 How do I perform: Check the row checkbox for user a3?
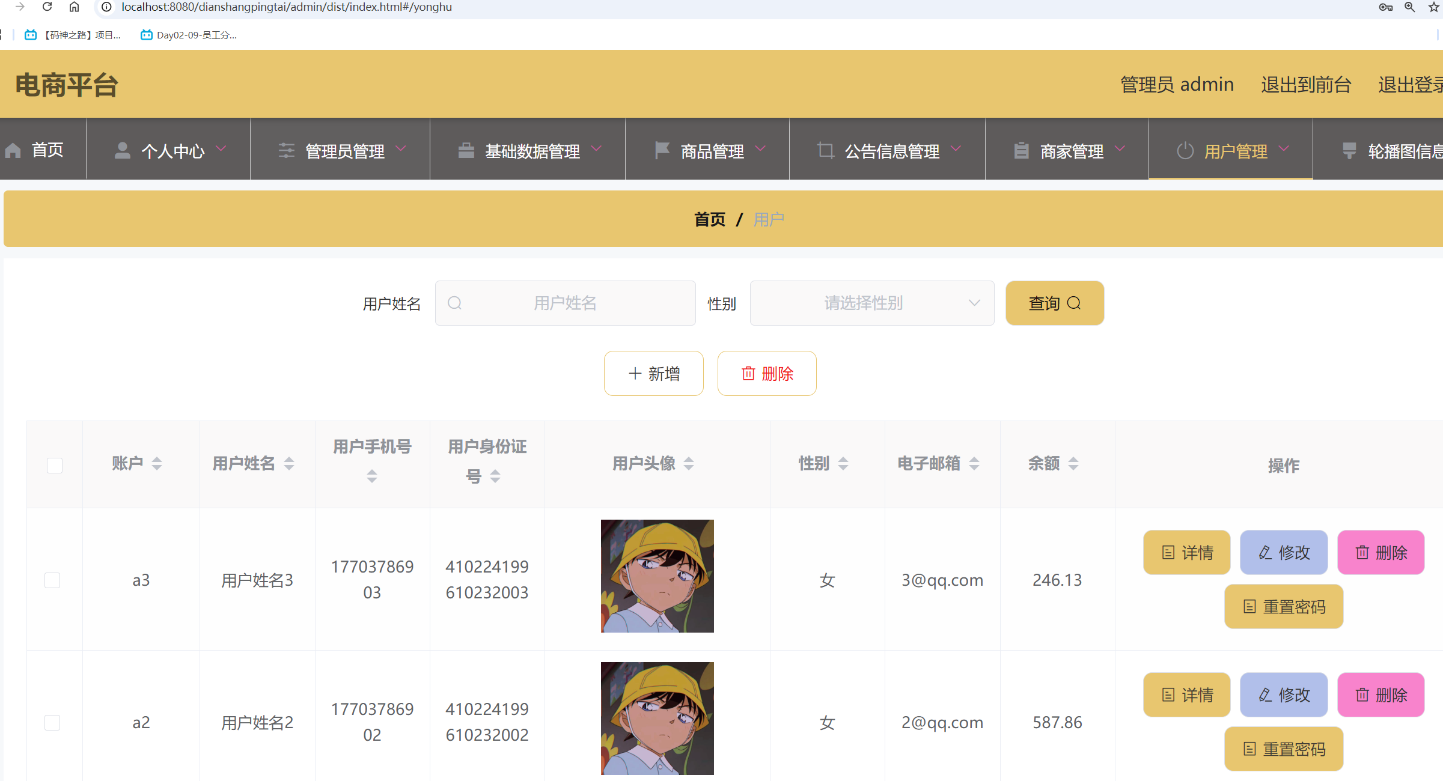point(52,580)
